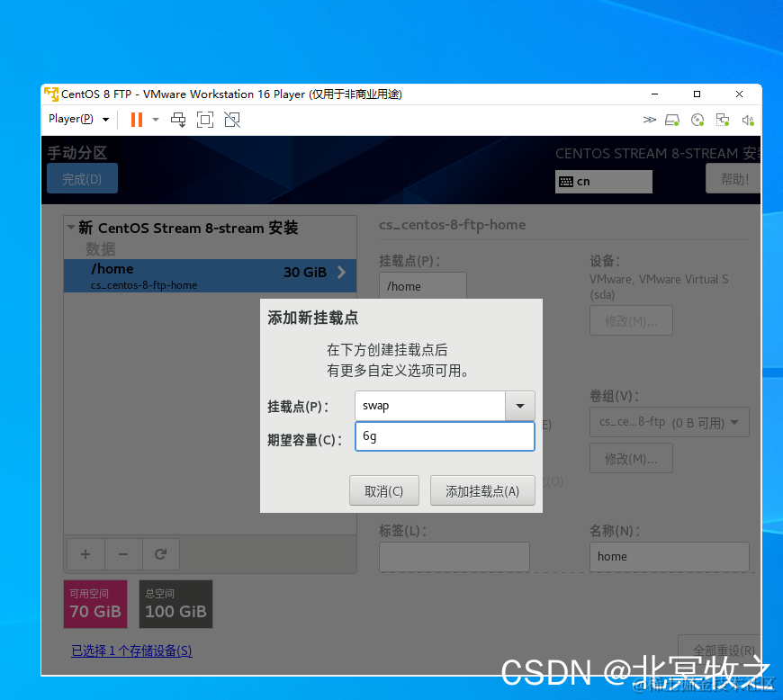Toggle Unity mode icon

232,120
